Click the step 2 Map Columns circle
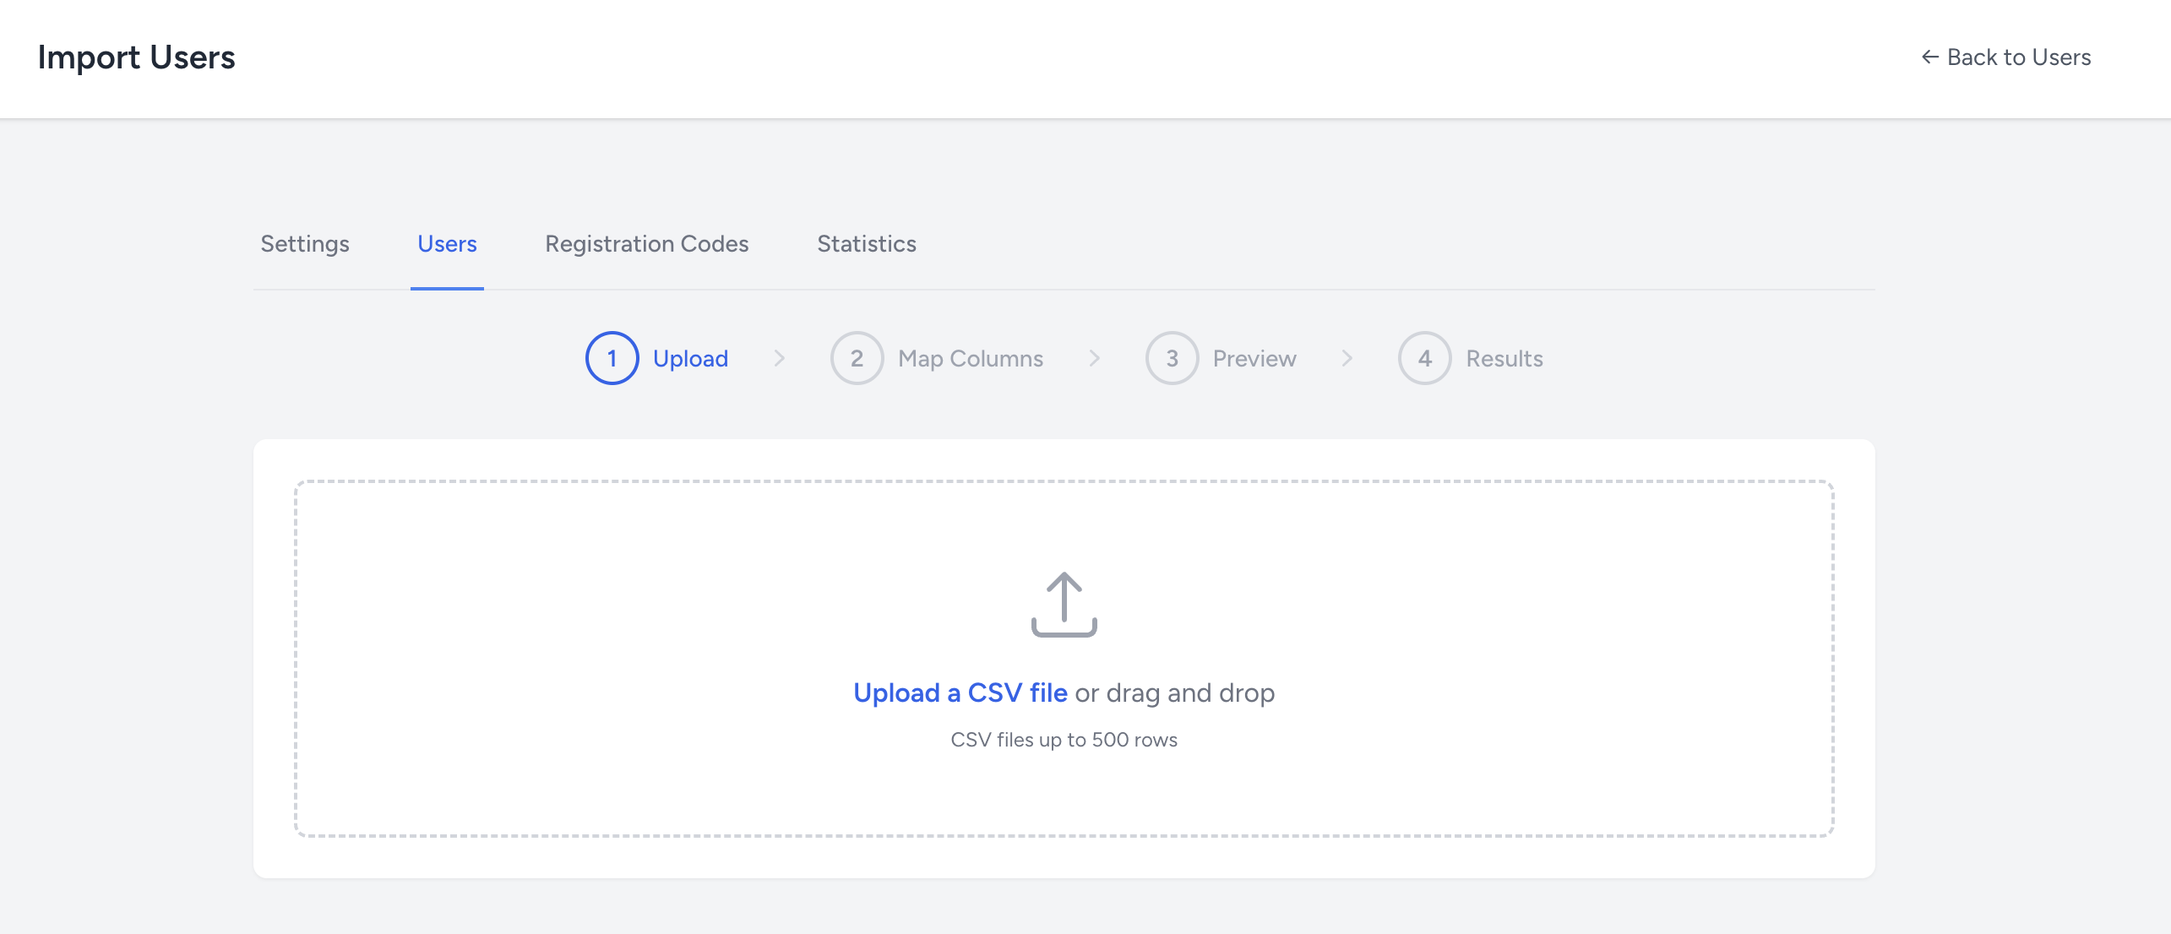Screen dimensions: 2171x934 [x=857, y=357]
